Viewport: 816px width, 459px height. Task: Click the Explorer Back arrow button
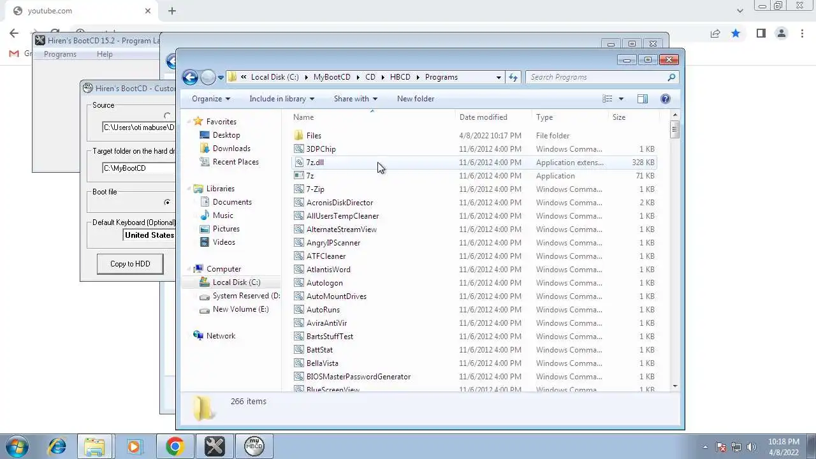click(190, 77)
